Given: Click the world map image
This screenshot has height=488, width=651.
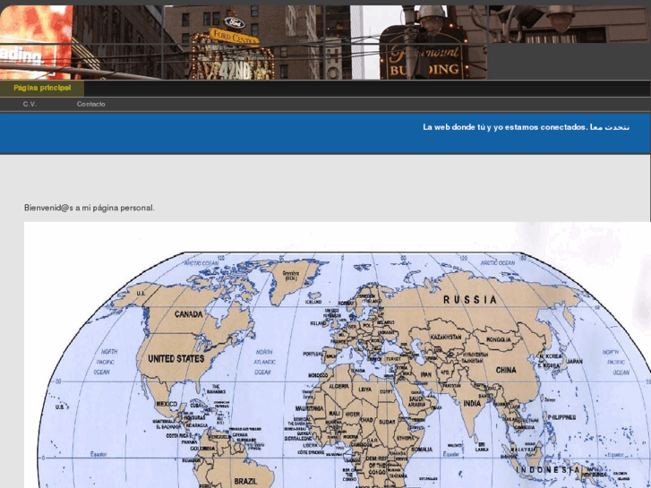Looking at the screenshot, I should [x=337, y=355].
